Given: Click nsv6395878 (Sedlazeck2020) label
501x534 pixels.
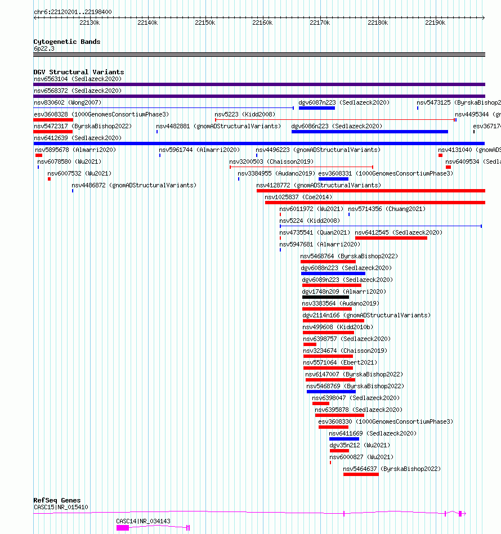Looking at the screenshot, I should pyautogui.click(x=359, y=410).
